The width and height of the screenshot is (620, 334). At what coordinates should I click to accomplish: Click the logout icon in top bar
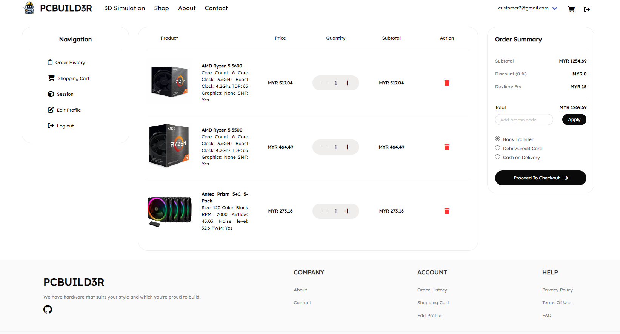587,9
